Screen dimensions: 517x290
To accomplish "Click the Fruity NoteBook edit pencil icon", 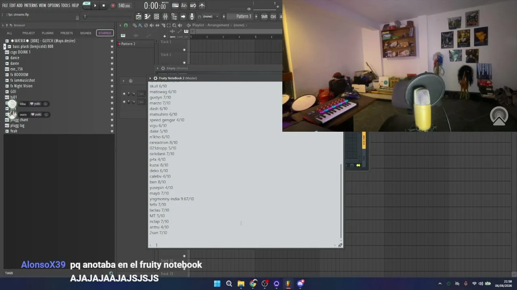I will pyautogui.click(x=340, y=245).
